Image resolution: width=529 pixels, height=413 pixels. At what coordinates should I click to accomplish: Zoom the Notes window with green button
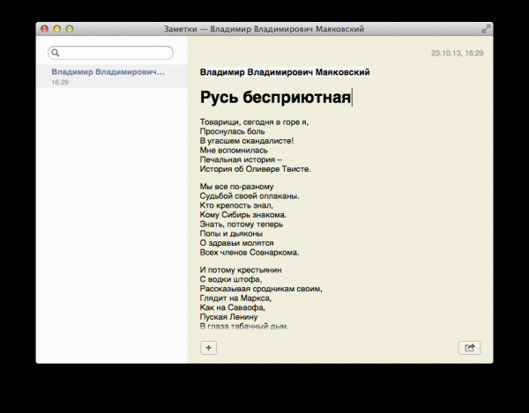(70, 29)
